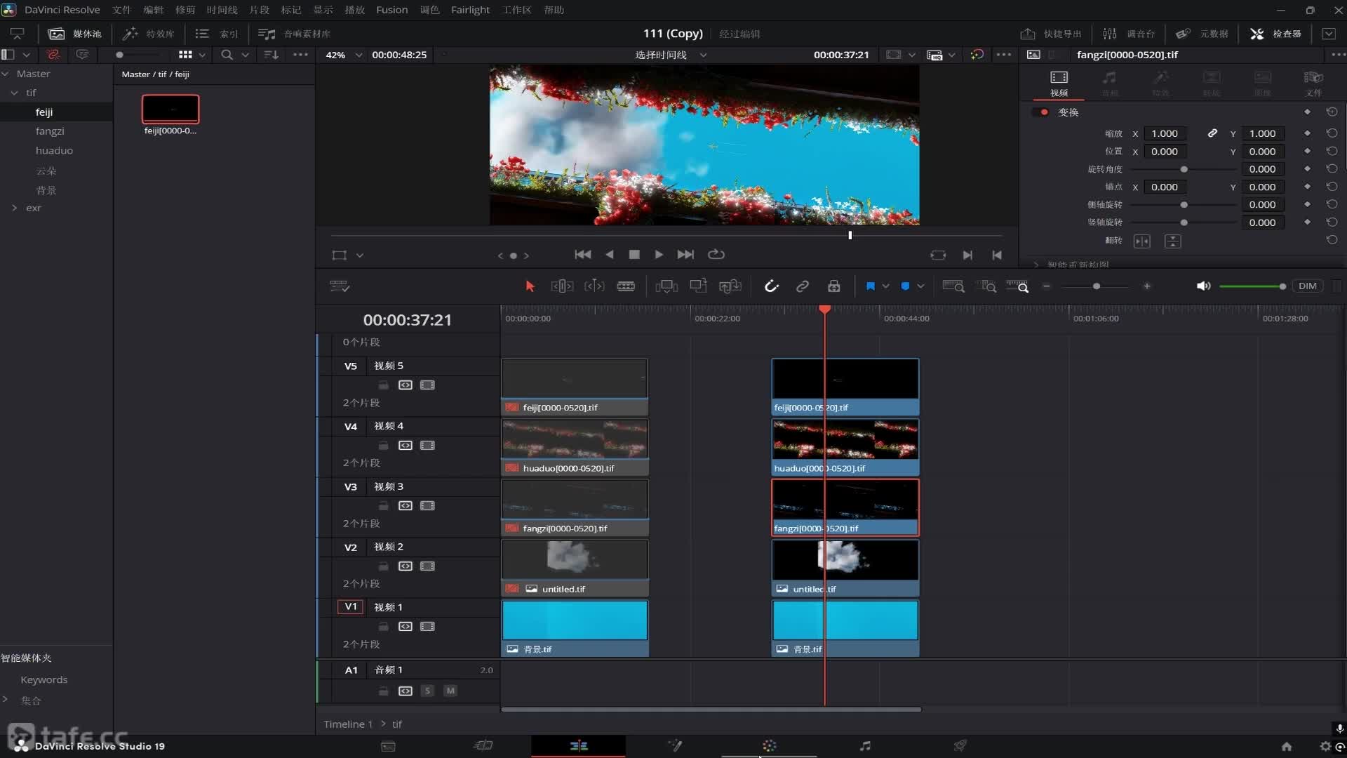
Task: Open the Fairlight page music note icon
Action: click(865, 746)
